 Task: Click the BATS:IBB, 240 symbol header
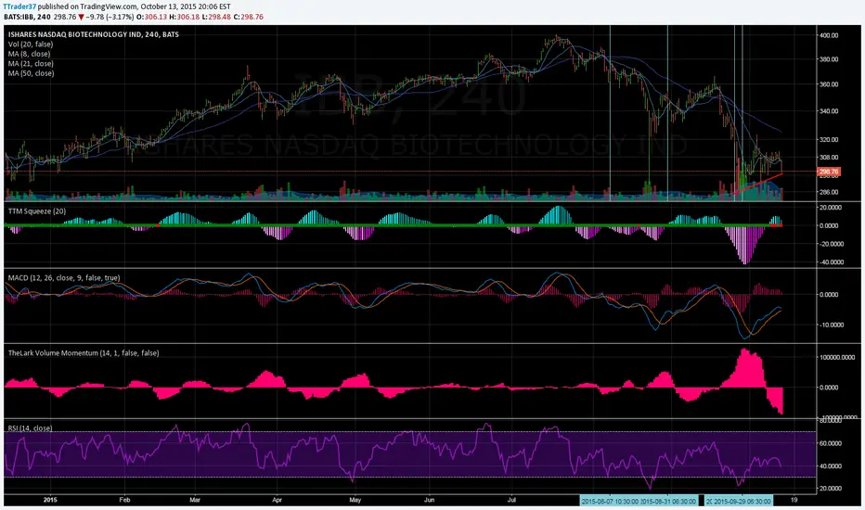pos(27,17)
